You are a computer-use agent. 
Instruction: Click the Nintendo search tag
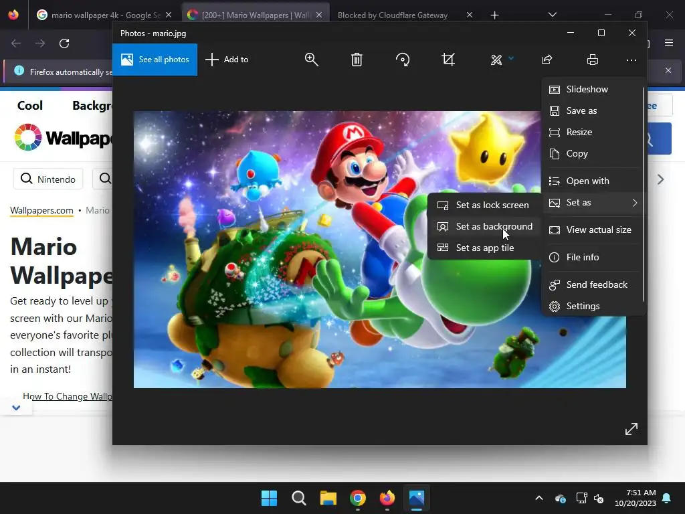48,179
